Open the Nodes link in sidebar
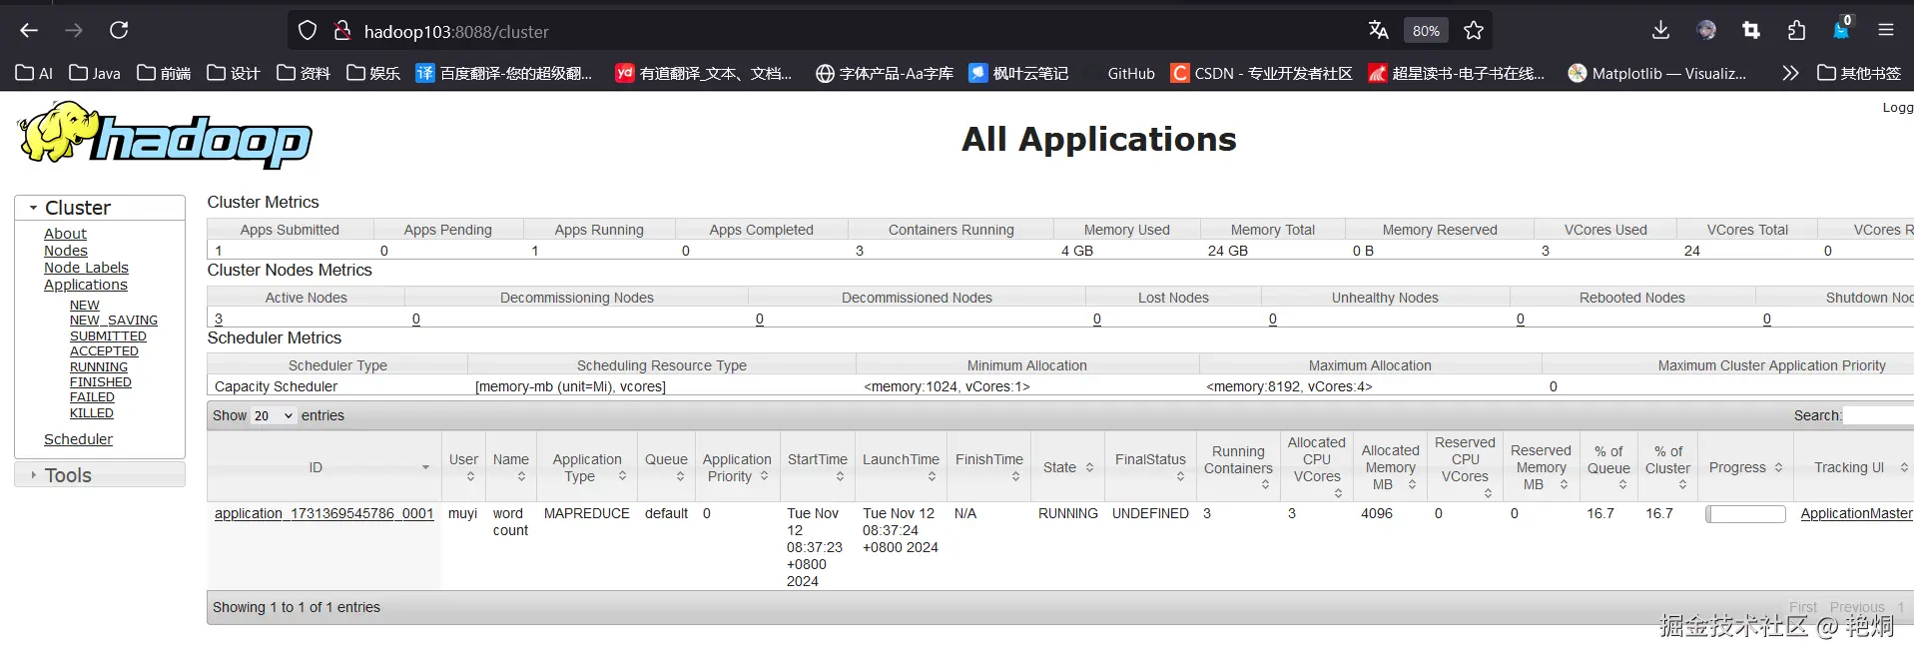Image resolution: width=1914 pixels, height=659 pixels. 66,251
